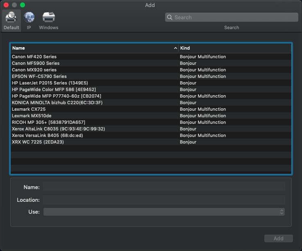Switch to the Windows printer icon
The height and width of the screenshot is (251, 302).
click(x=48, y=17)
